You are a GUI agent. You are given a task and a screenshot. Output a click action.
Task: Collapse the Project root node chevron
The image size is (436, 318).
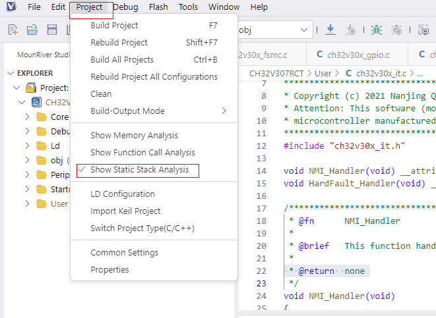(16, 88)
